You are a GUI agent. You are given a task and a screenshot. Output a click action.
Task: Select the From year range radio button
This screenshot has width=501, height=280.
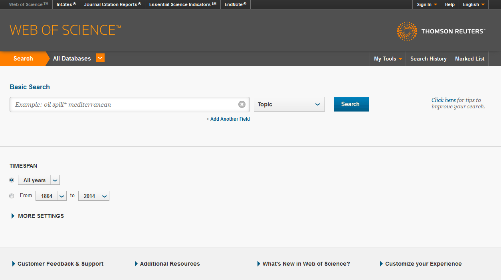(12, 196)
